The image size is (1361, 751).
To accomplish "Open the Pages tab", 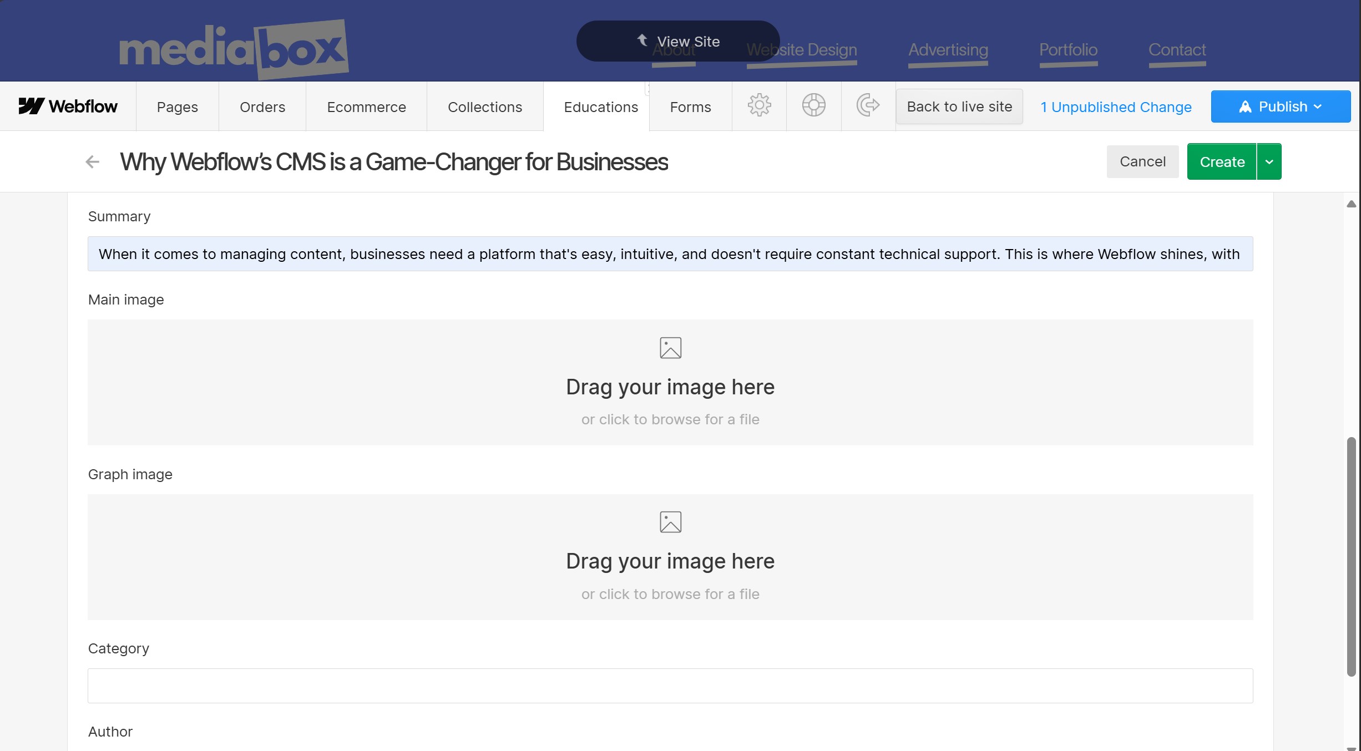I will tap(177, 106).
